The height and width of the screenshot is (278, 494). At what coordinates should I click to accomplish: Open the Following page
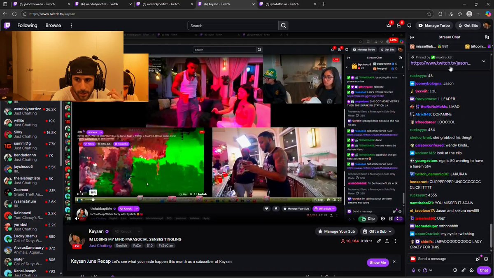[x=27, y=26]
